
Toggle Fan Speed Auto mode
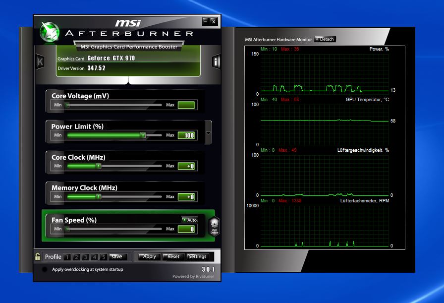189,220
